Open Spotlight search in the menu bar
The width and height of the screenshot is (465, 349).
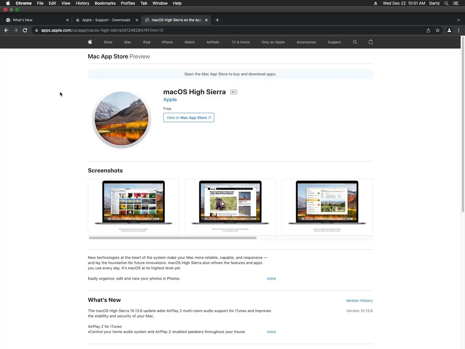pos(446,3)
